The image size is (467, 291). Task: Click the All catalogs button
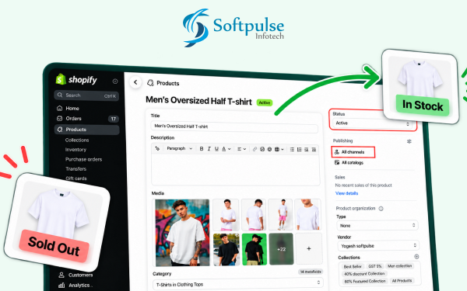coord(349,162)
